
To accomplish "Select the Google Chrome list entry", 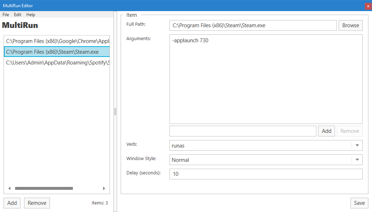I will point(57,41).
